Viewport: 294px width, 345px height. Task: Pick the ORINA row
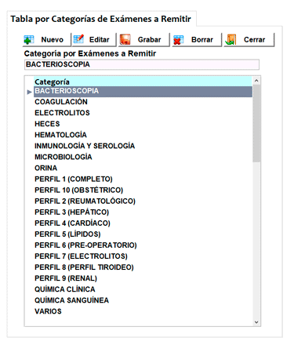tap(143, 168)
